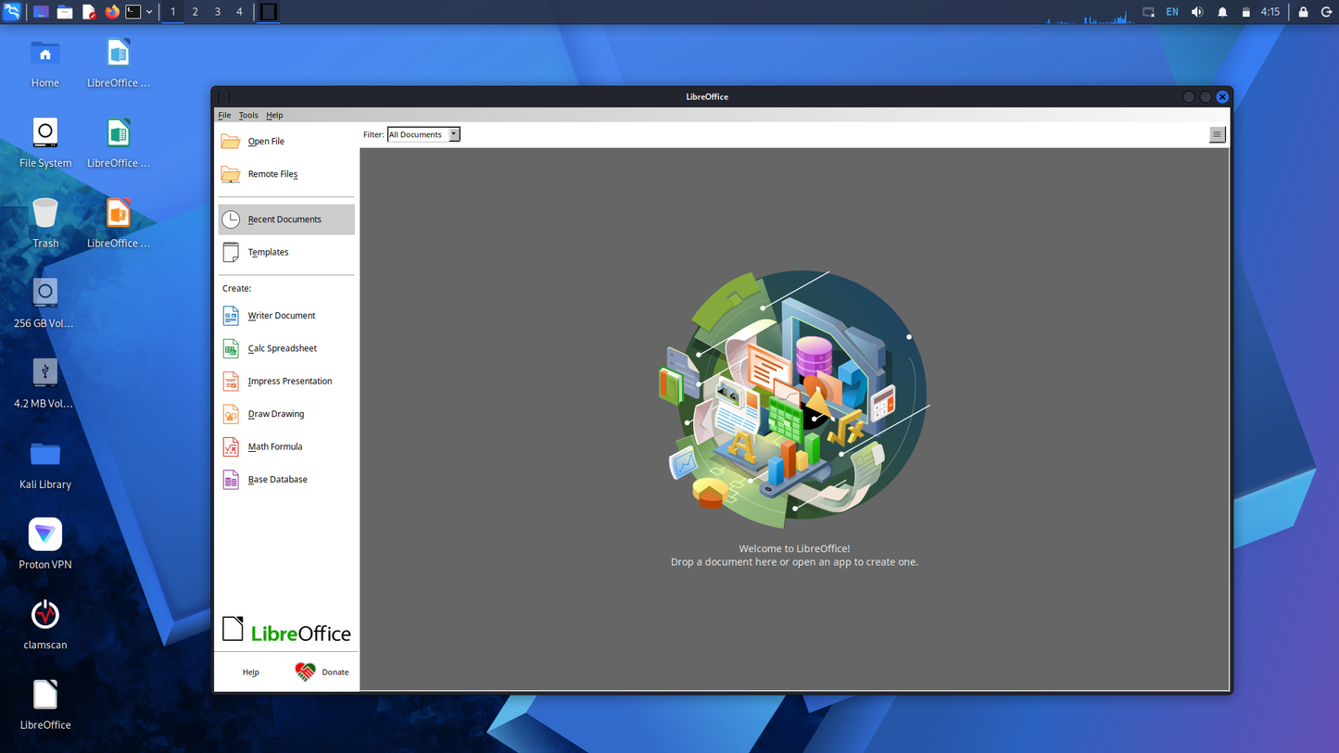Click the Help button at sidebar bottom
The width and height of the screenshot is (1339, 753).
coord(250,672)
